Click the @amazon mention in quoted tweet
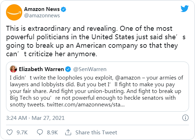The image size is (195, 140). pyautogui.click(x=128, y=78)
